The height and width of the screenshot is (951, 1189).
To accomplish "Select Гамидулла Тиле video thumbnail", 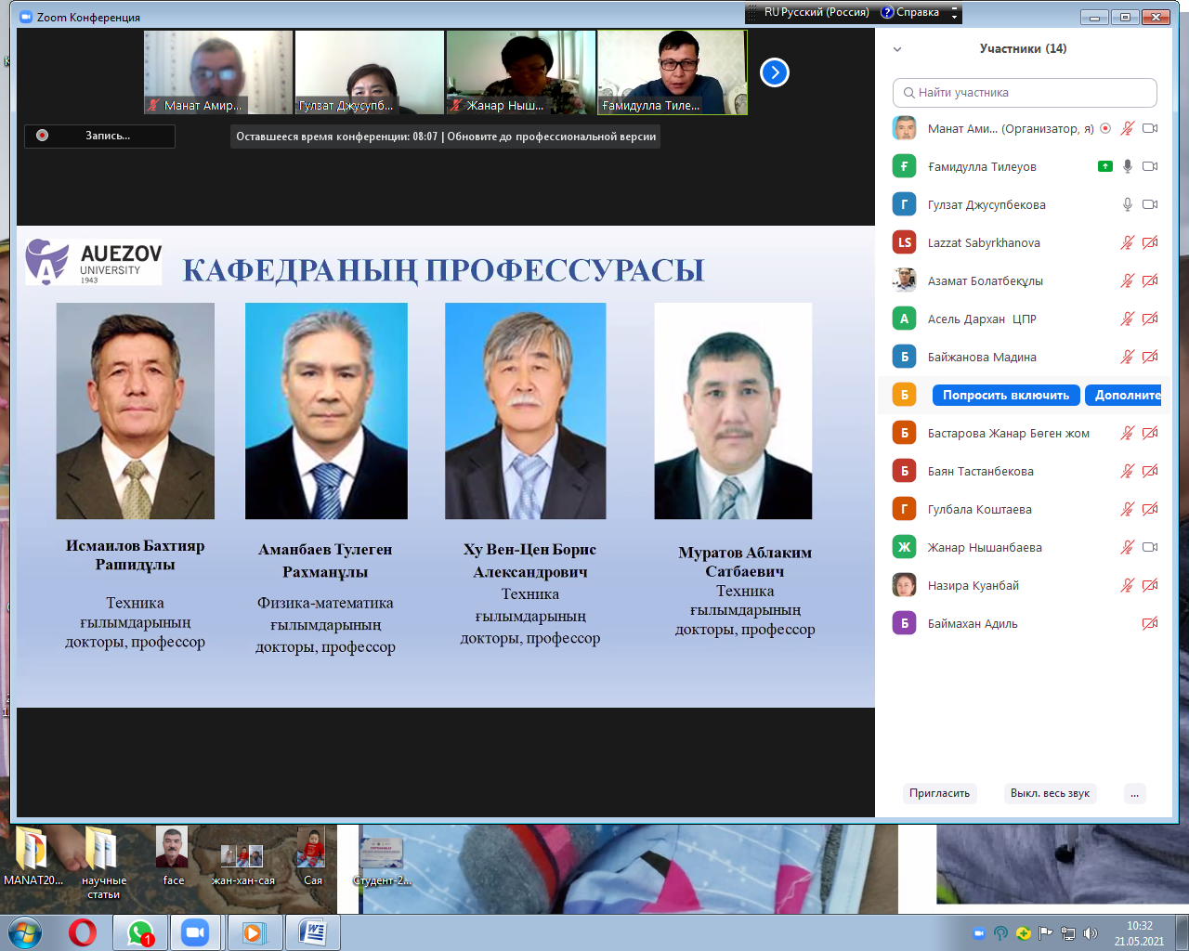I will (672, 72).
